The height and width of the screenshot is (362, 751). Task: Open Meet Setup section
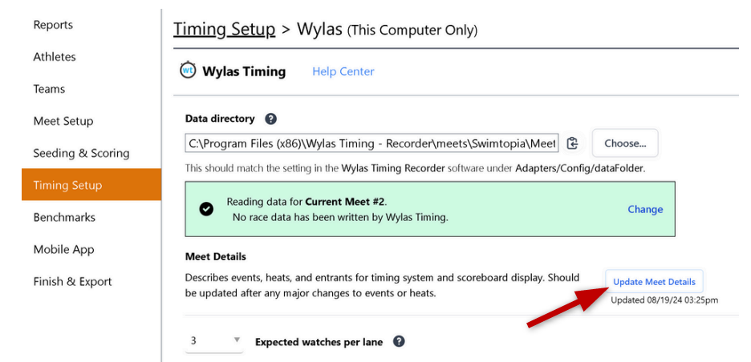pyautogui.click(x=63, y=121)
